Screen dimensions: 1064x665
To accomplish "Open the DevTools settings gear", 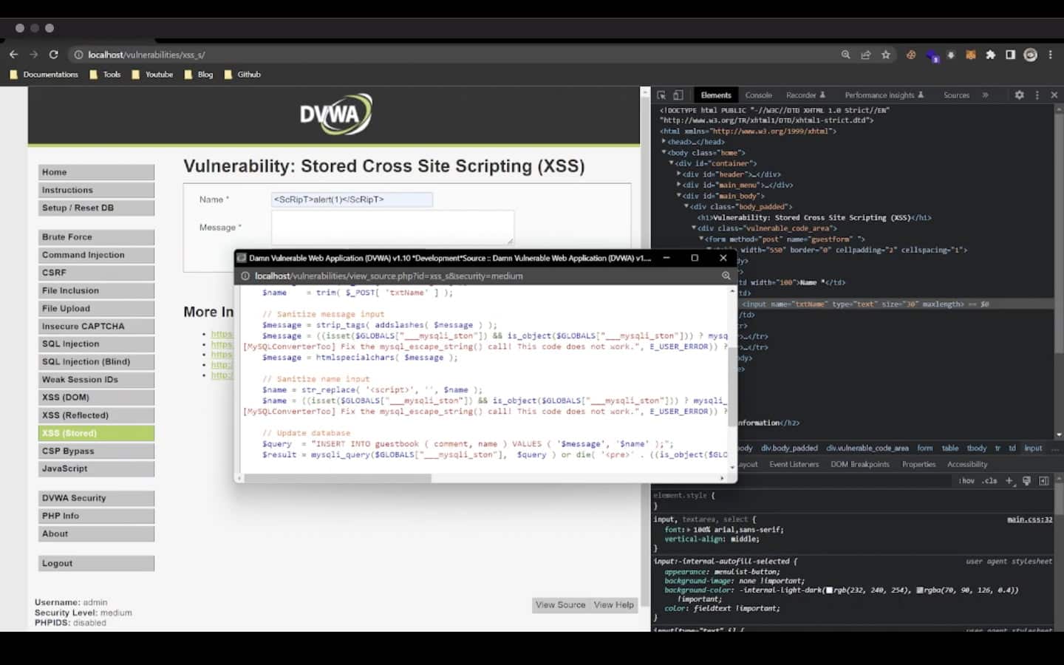I will [1019, 95].
